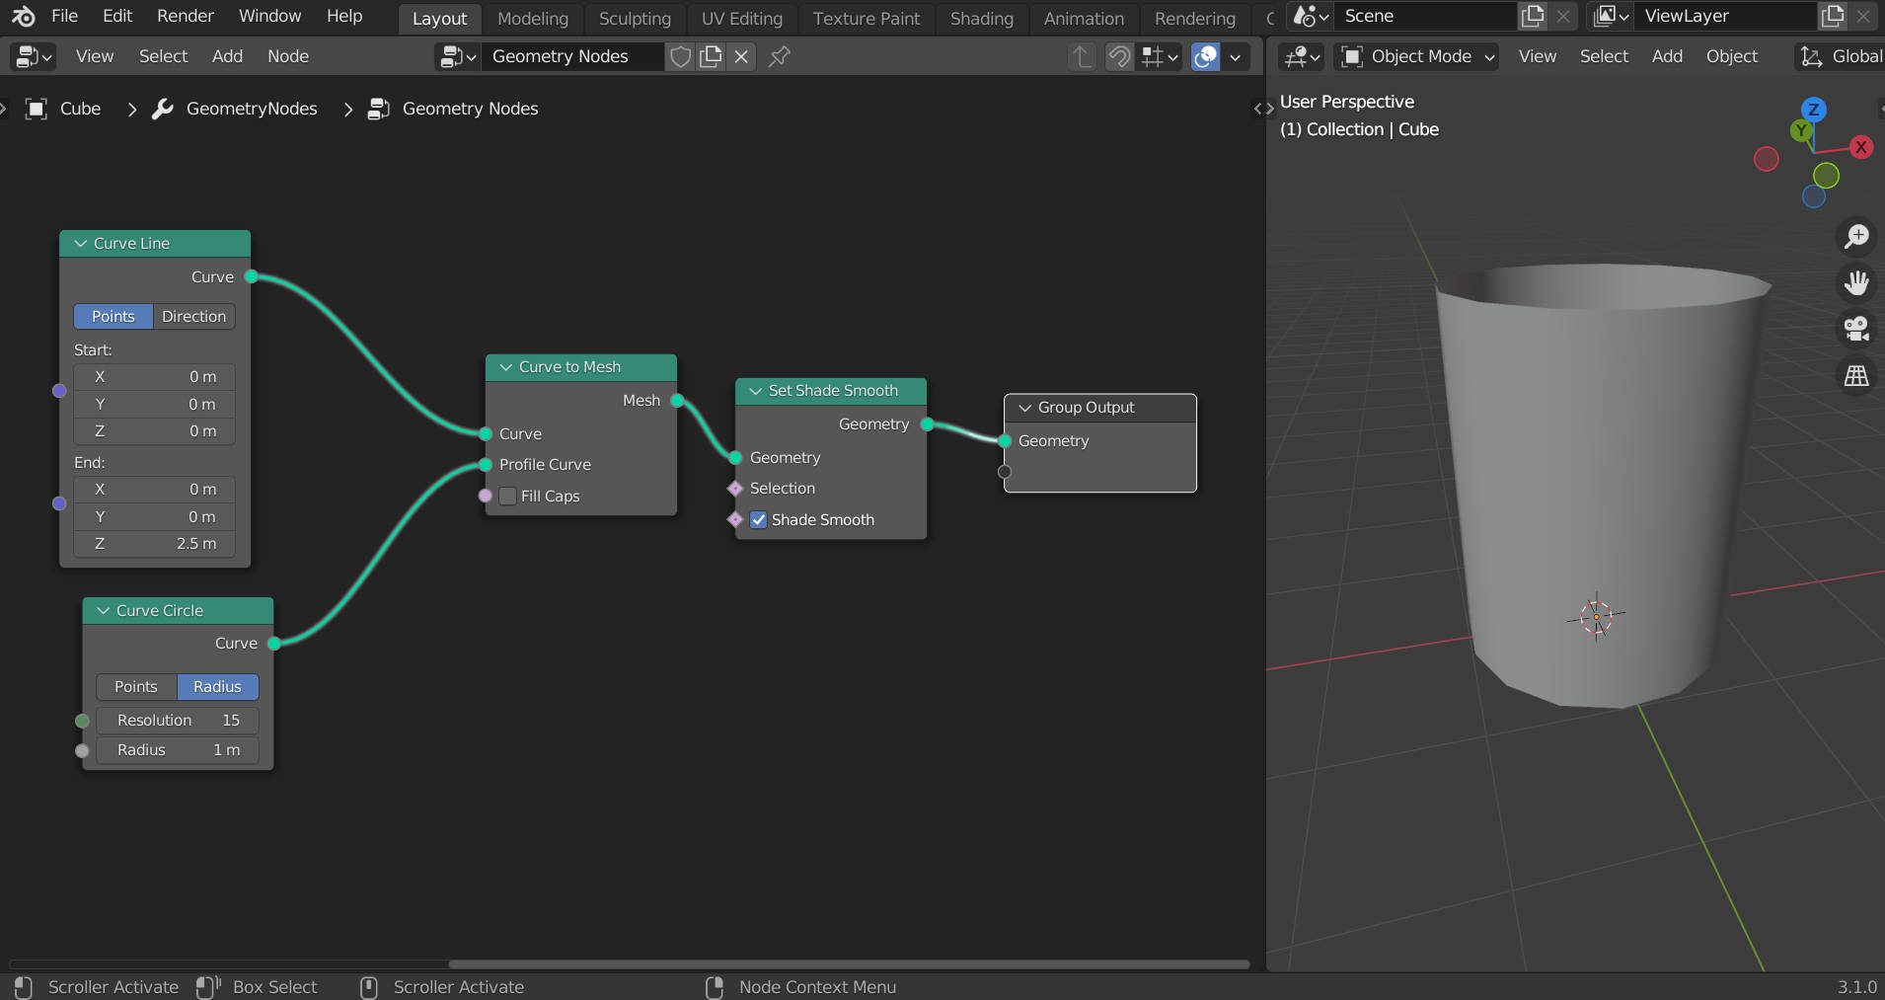Viewport: 1885px width, 1000px height.
Task: Pin the Geometry Nodes node group
Action: (778, 56)
